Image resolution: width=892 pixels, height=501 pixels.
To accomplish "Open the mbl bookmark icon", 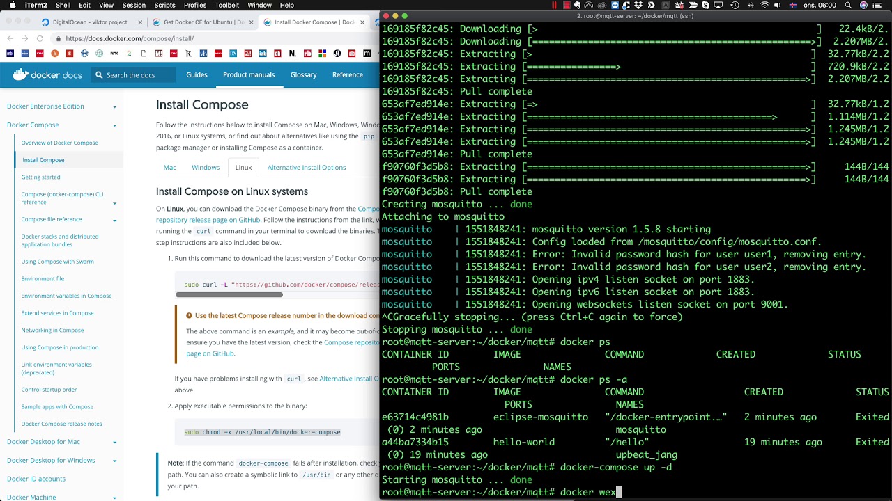I will click(10, 54).
